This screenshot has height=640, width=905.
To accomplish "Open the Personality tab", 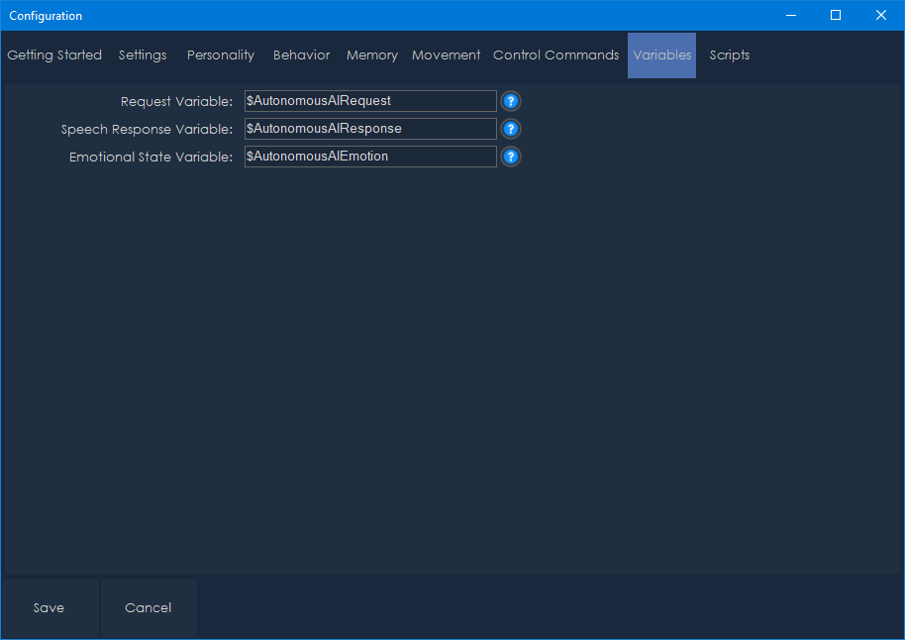I will (221, 55).
